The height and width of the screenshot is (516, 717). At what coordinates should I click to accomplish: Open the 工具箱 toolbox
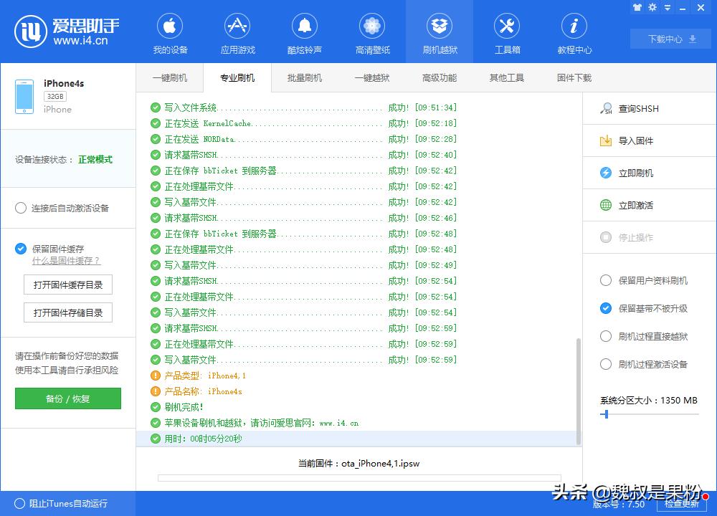pos(506,32)
